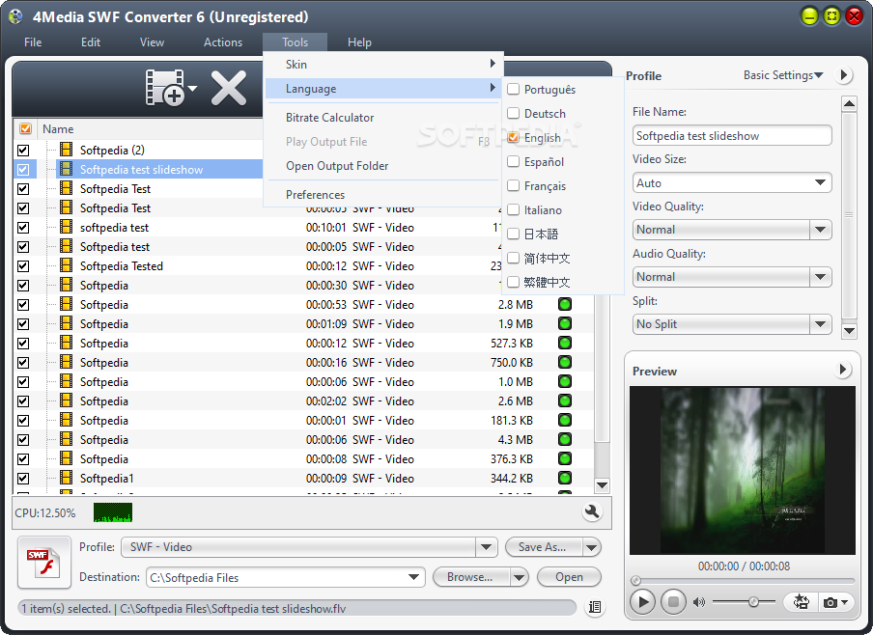Click the Save As... button

pos(544,547)
